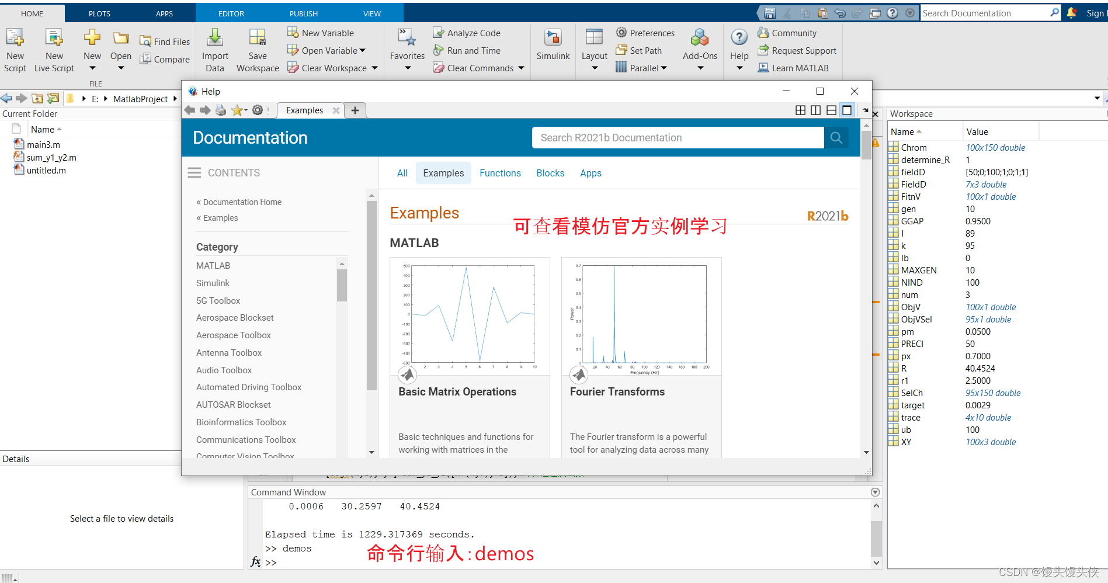Select the Functions filter tab in documentation
The image size is (1108, 583).
(x=500, y=173)
